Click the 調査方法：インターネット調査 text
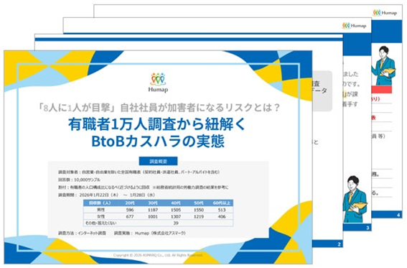407x268 pixels. point(83,233)
